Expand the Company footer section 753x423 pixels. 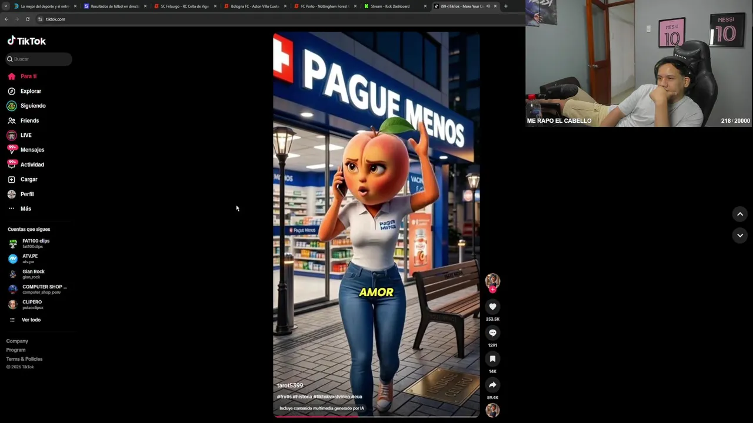(17, 341)
